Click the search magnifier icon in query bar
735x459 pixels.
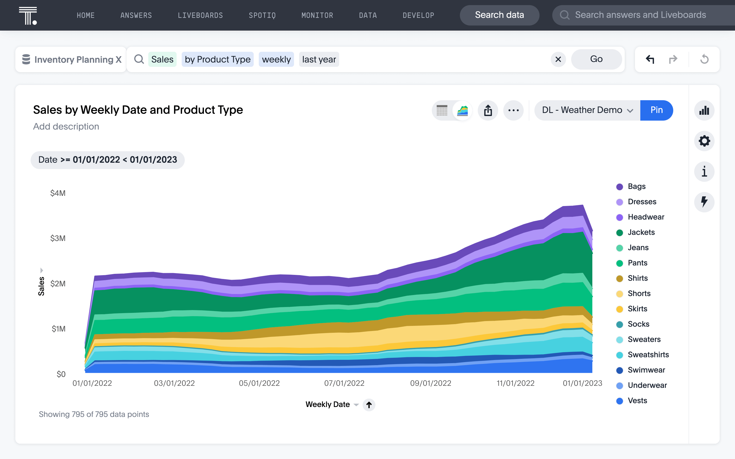coord(139,59)
